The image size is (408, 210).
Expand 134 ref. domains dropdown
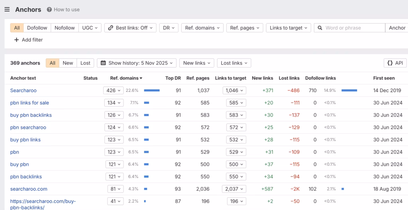click(114, 103)
